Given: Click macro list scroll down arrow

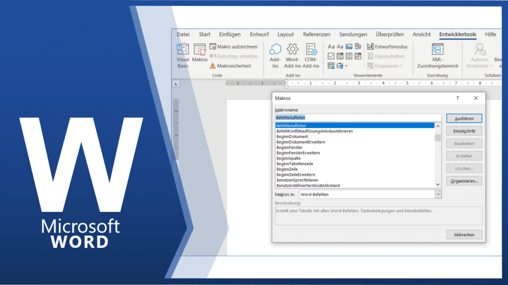Looking at the screenshot, I should pos(438,185).
